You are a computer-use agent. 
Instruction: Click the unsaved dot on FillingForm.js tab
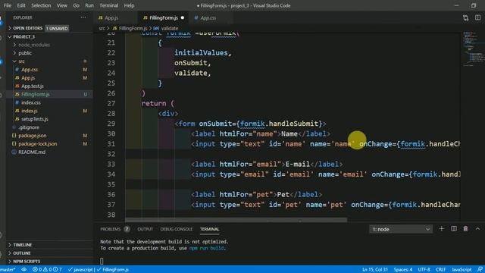183,17
